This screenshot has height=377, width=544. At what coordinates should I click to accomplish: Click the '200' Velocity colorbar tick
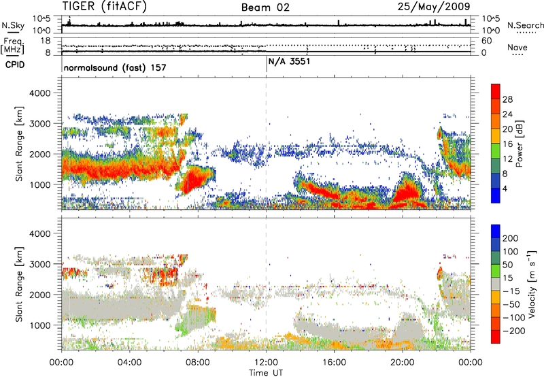pos(511,238)
